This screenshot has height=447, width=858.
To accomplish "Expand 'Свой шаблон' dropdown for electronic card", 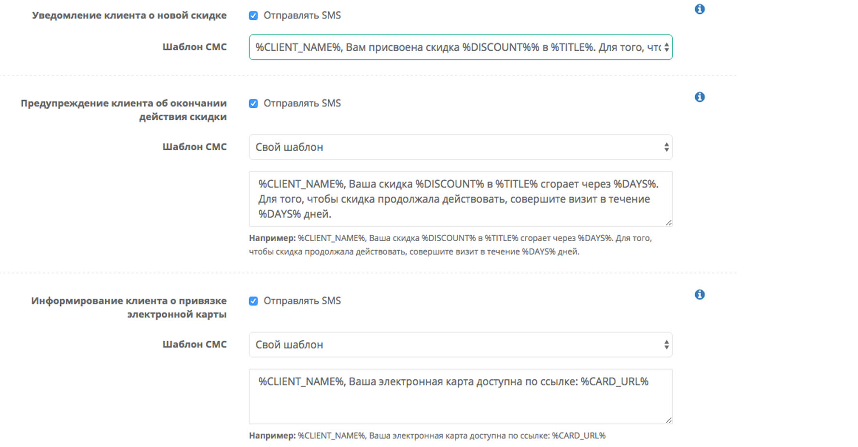I will coord(461,345).
